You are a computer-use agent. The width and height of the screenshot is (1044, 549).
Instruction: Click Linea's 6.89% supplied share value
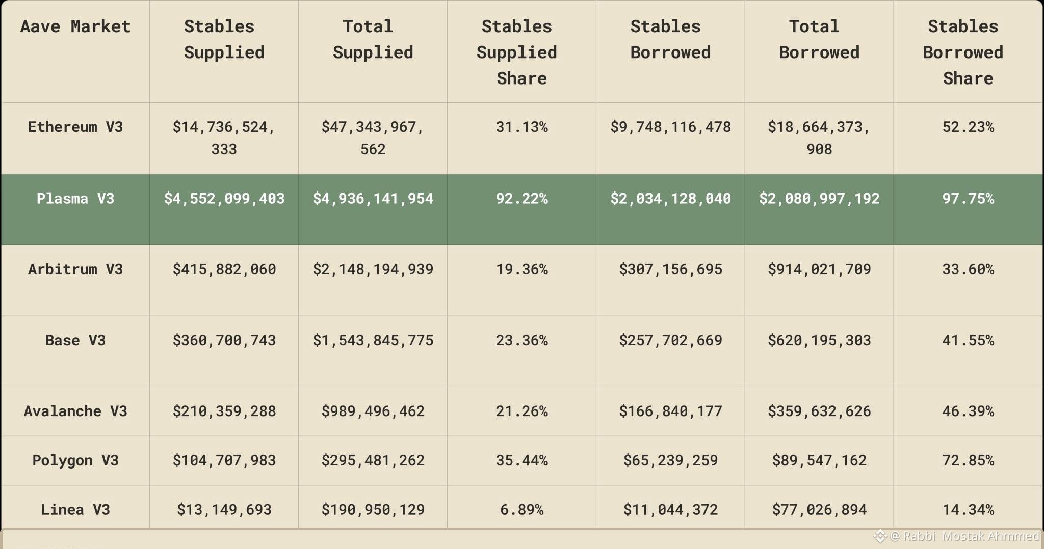[x=521, y=510]
